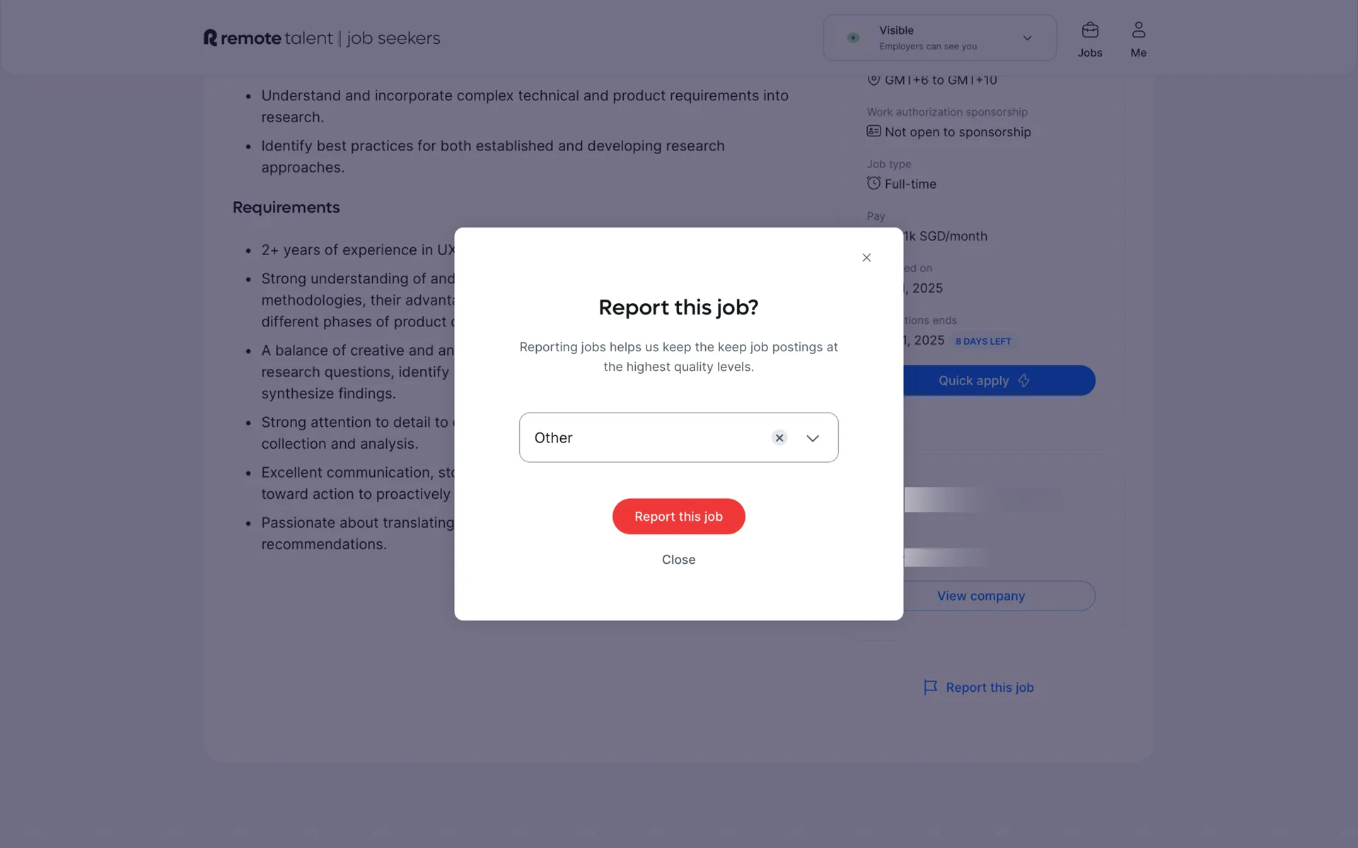Expand the Visible status dropdown chevron

(x=1027, y=38)
